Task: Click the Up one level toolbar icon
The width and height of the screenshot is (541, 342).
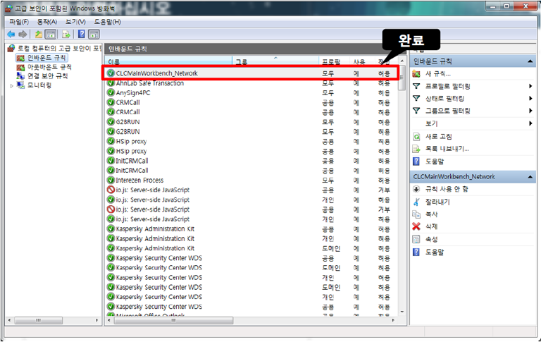Action: pyautogui.click(x=38, y=34)
